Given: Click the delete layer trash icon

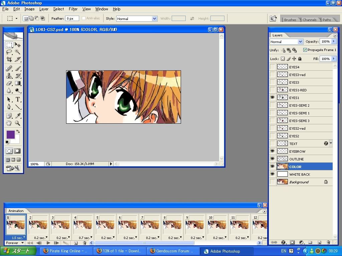Looking at the screenshot, I should (x=328, y=242).
